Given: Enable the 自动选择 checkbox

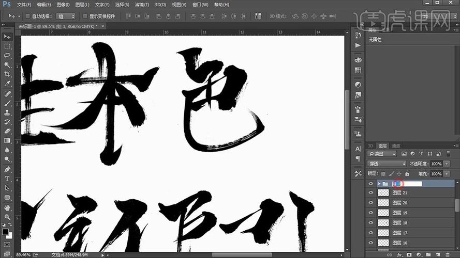Looking at the screenshot, I should (x=27, y=16).
